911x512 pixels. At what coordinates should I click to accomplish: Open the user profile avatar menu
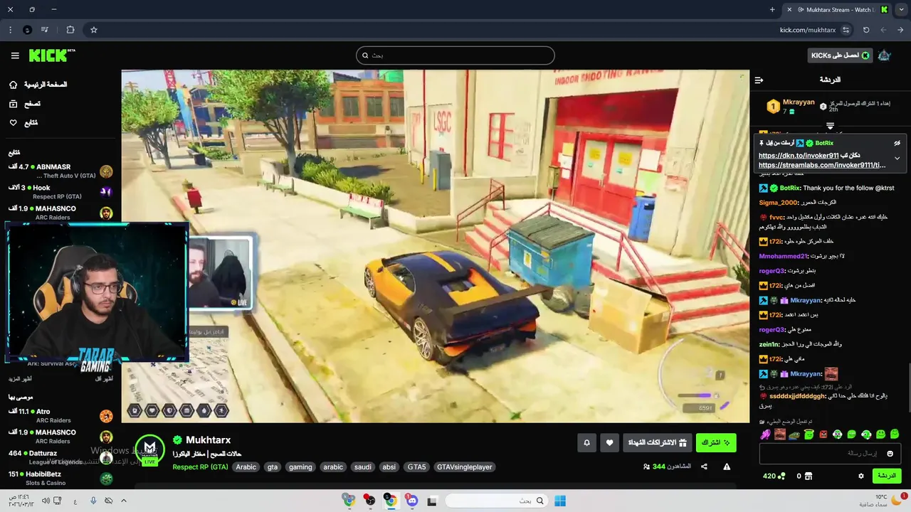[x=884, y=55]
